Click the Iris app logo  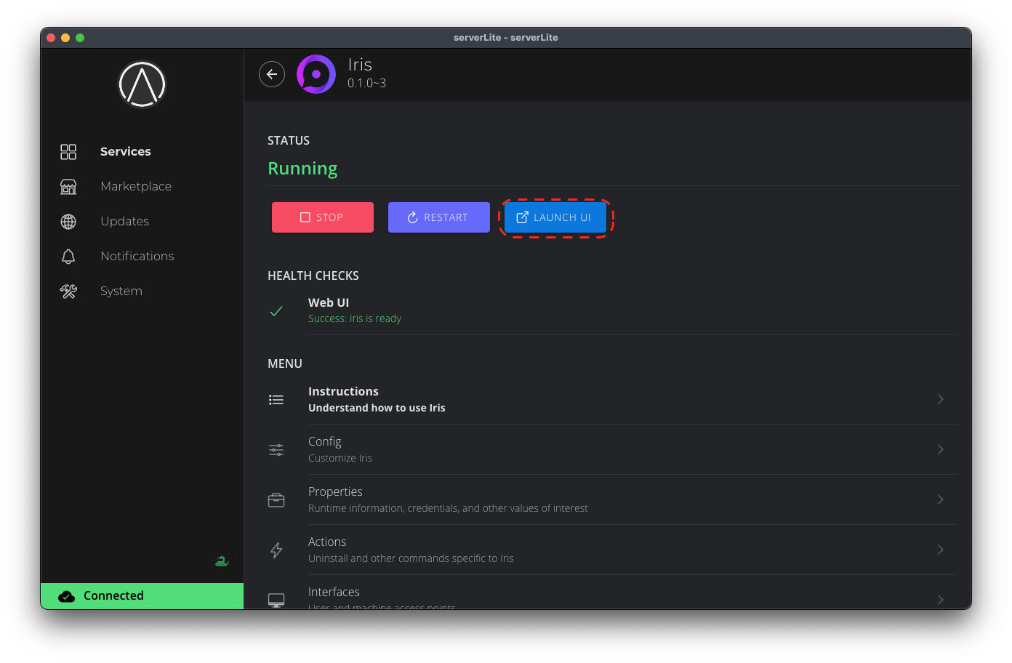click(316, 74)
